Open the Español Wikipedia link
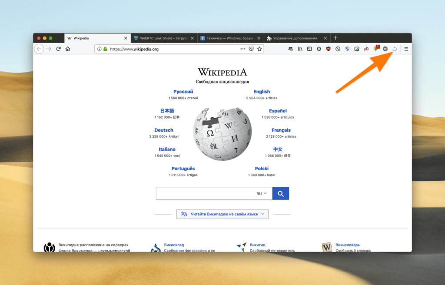The width and height of the screenshot is (445, 285). click(278, 111)
